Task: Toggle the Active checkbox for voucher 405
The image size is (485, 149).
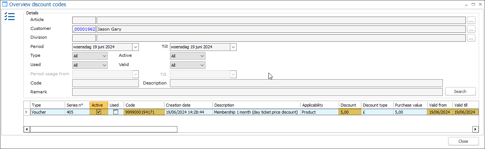Action: [98, 112]
